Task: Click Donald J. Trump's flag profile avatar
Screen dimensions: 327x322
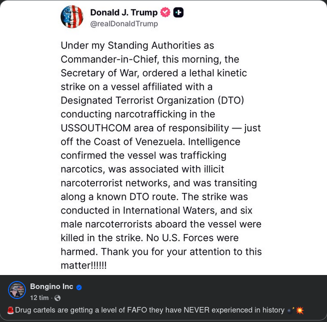Action: point(71,17)
